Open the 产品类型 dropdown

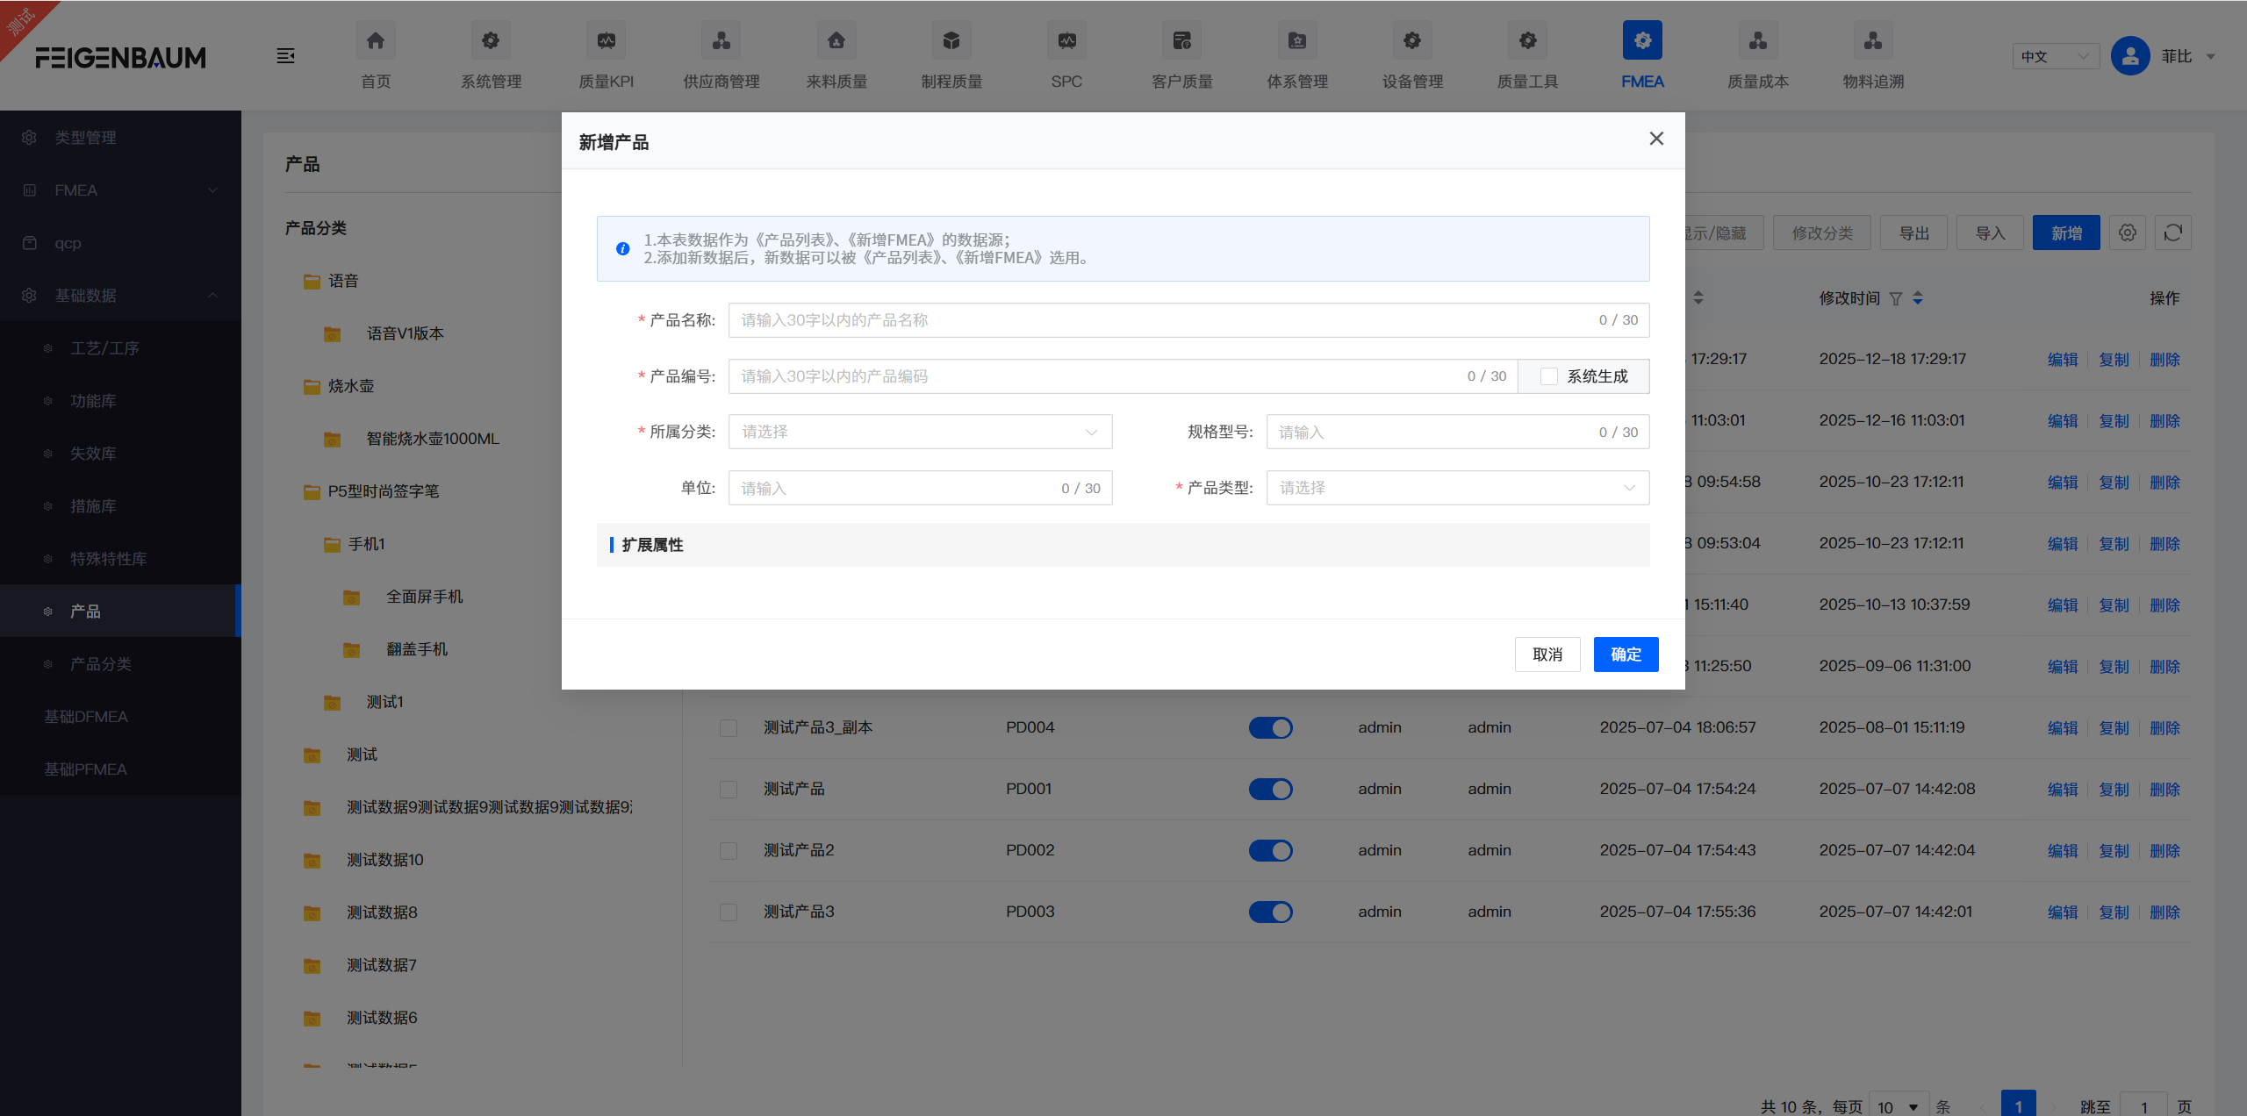[x=1456, y=488]
